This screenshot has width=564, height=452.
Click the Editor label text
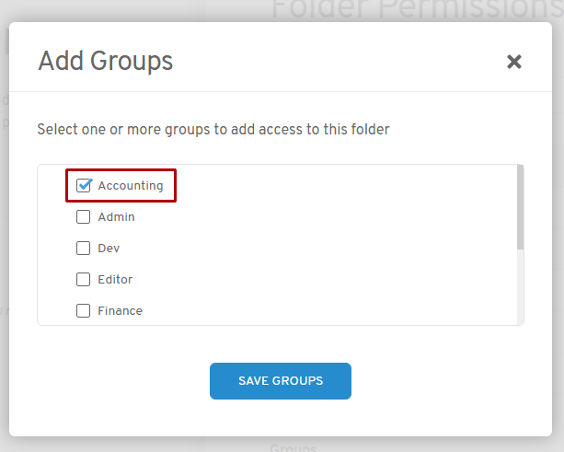point(115,280)
